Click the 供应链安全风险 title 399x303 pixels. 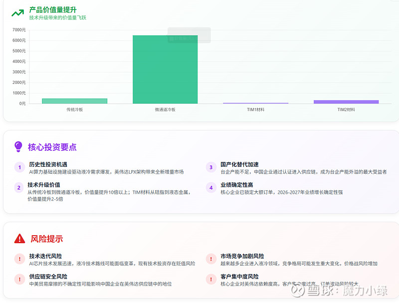48,277
